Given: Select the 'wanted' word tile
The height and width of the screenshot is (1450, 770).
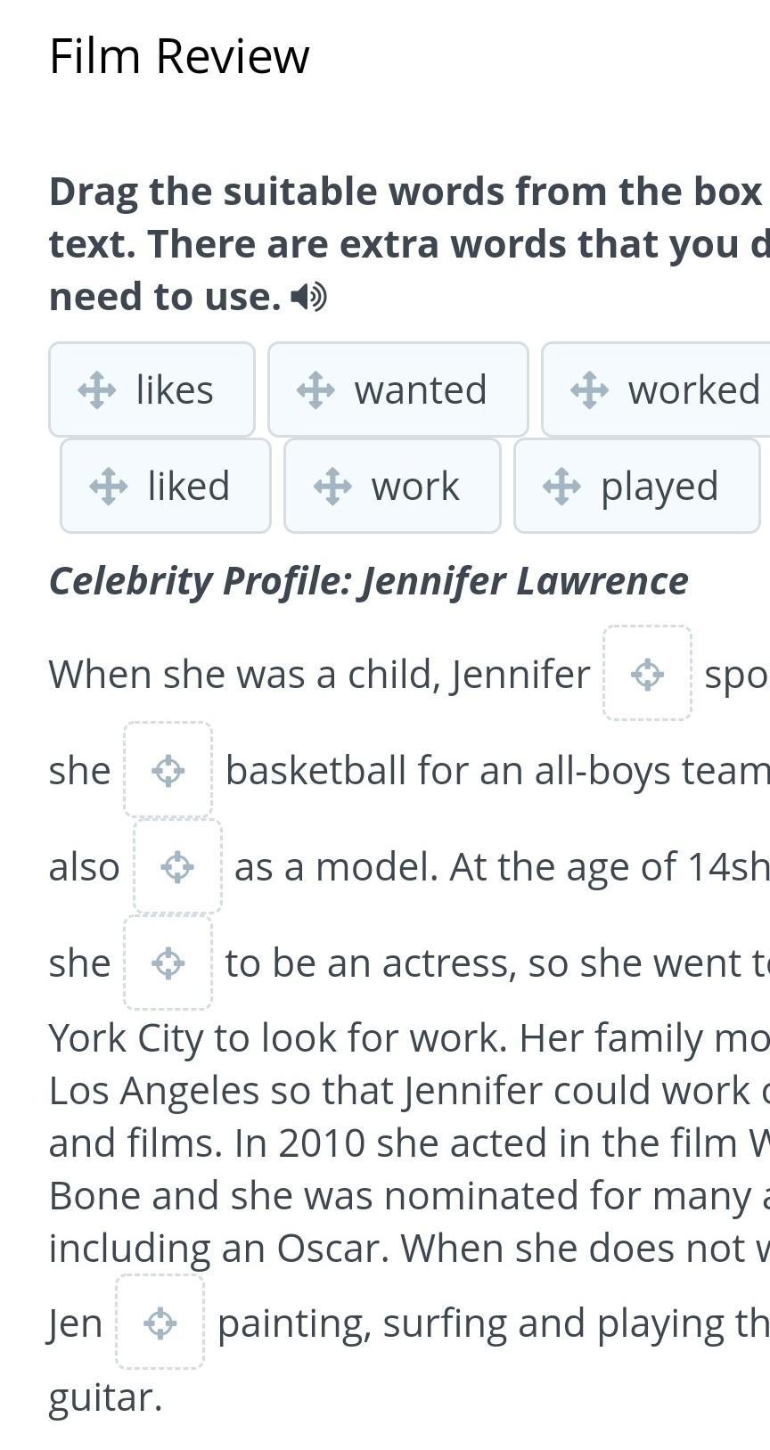Looking at the screenshot, I should pyautogui.click(x=398, y=389).
